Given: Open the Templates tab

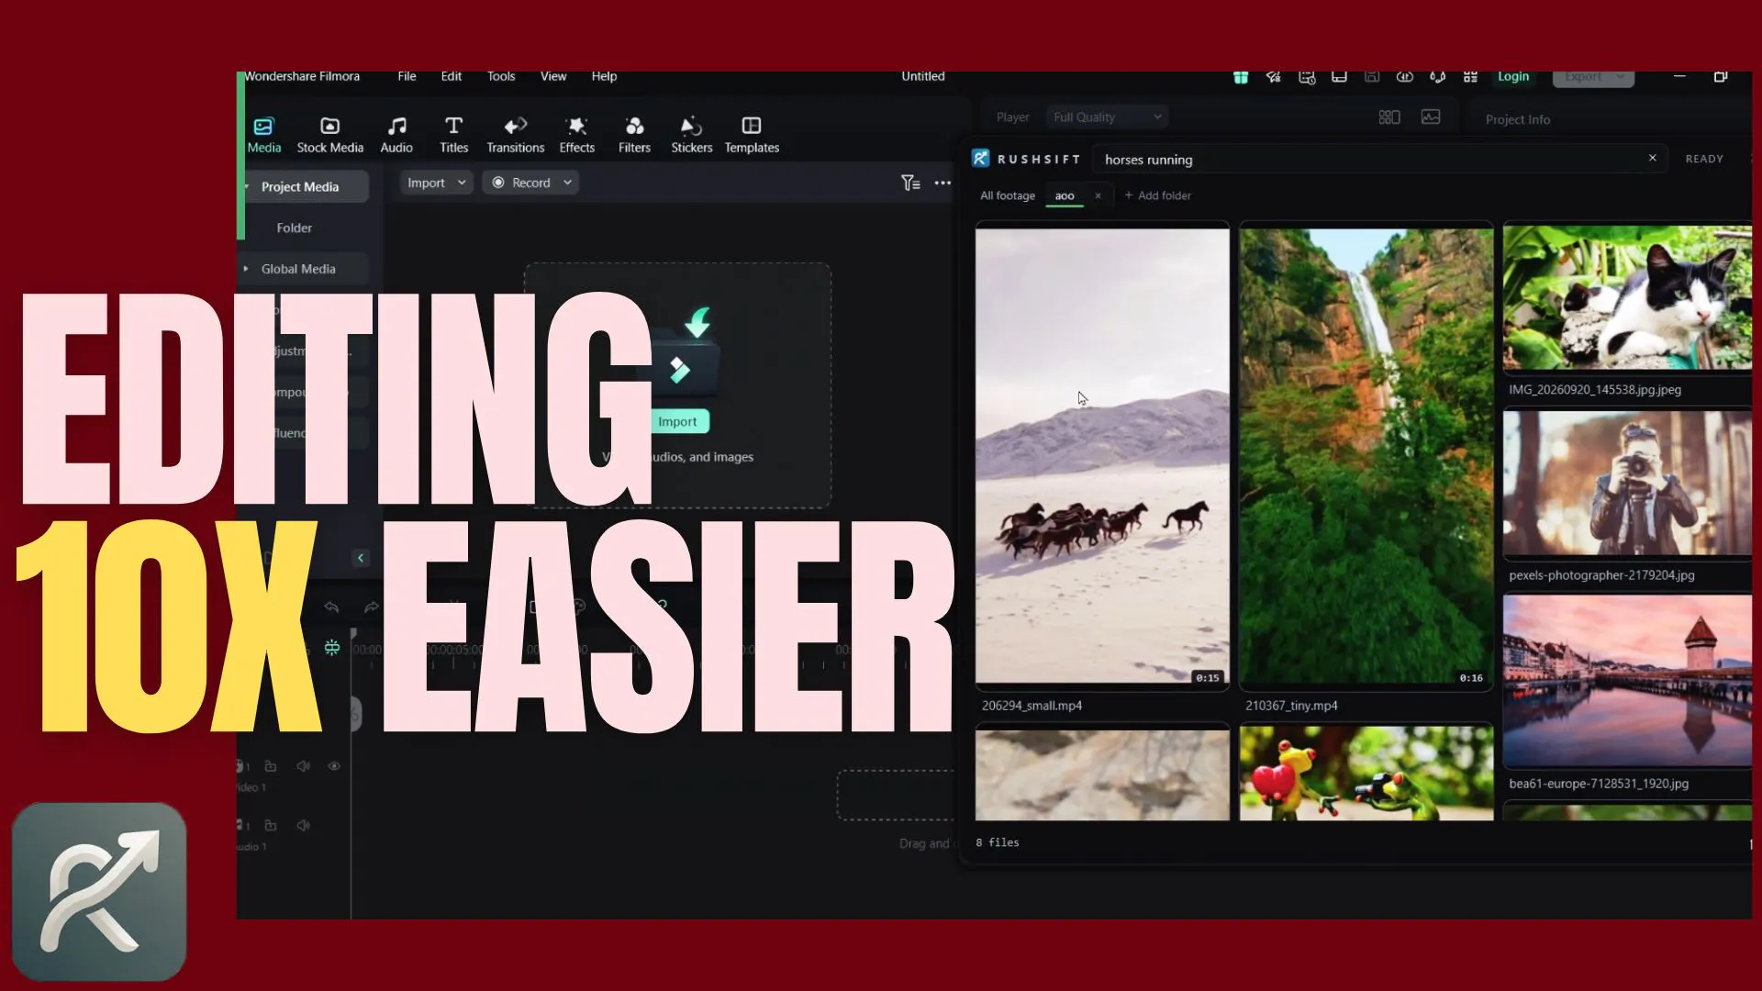Looking at the screenshot, I should (752, 135).
